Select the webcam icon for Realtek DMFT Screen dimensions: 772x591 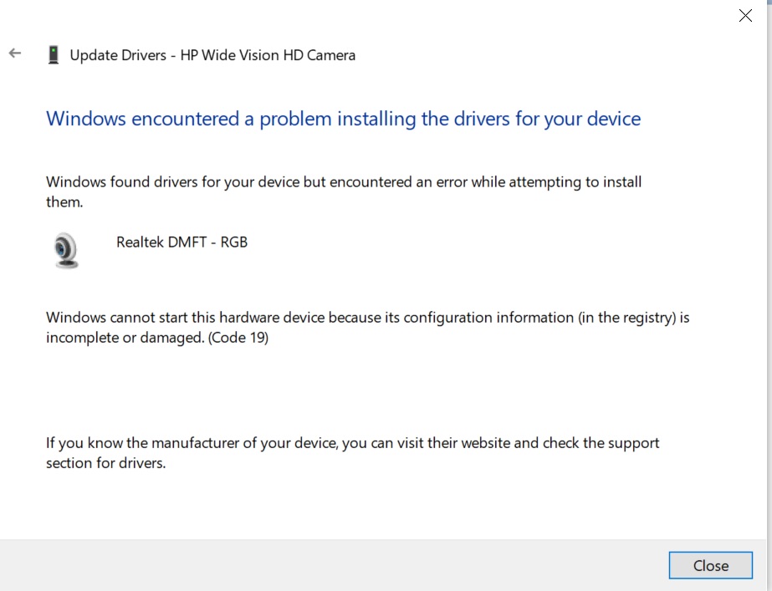coord(65,250)
